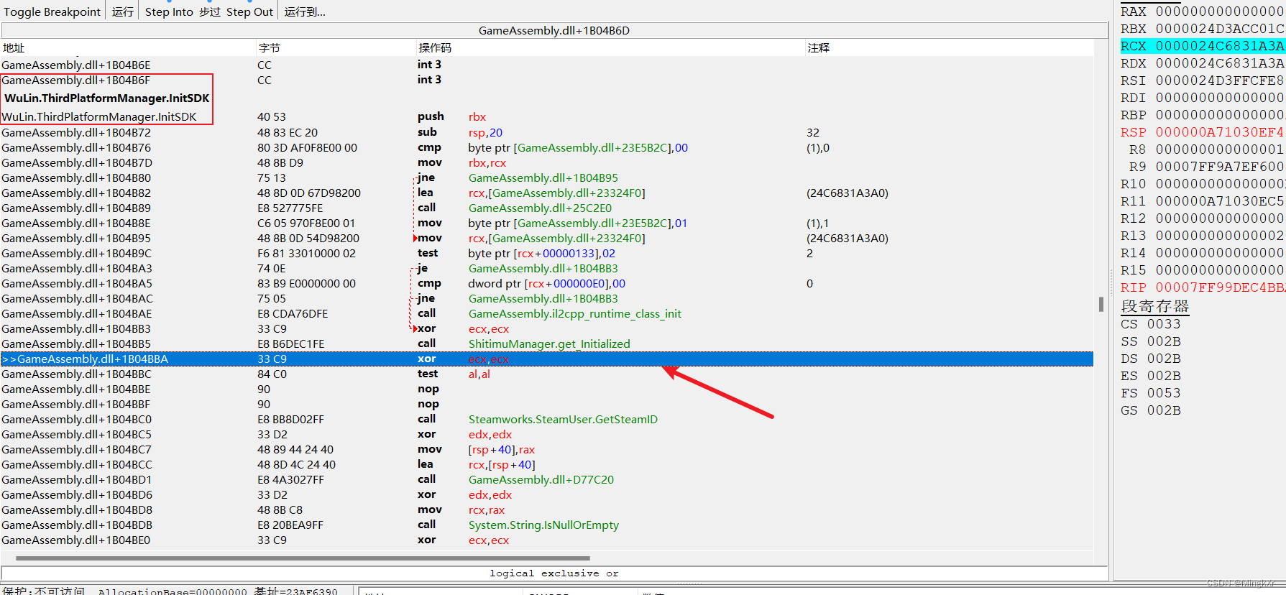The height and width of the screenshot is (595, 1286).
Task: Select the highlighted row GameAssembly.dll+1B04BBA
Action: [x=547, y=359]
